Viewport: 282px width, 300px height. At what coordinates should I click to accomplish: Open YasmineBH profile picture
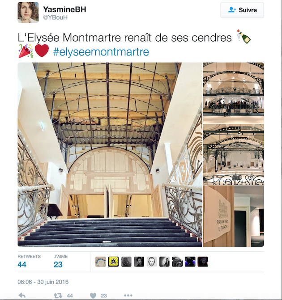[x=28, y=13]
